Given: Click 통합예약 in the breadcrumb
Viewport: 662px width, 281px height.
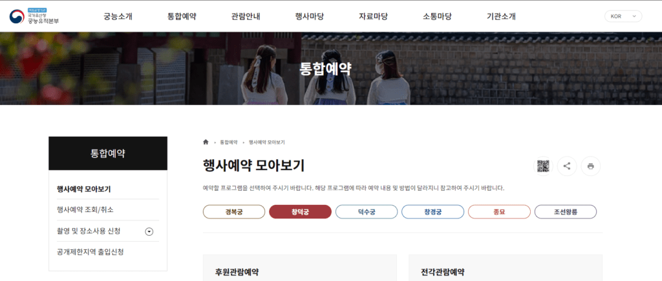Looking at the screenshot, I should [228, 142].
